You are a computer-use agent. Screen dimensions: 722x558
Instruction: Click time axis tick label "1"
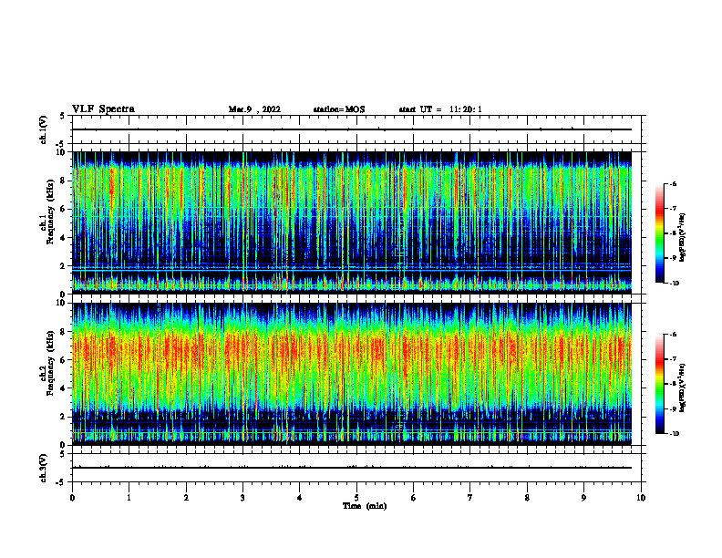[x=129, y=498]
